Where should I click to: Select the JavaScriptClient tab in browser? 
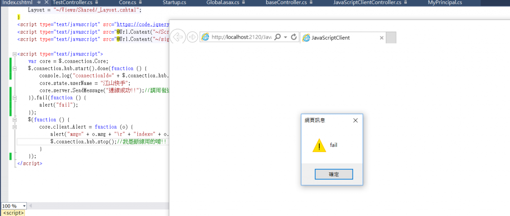(343, 38)
